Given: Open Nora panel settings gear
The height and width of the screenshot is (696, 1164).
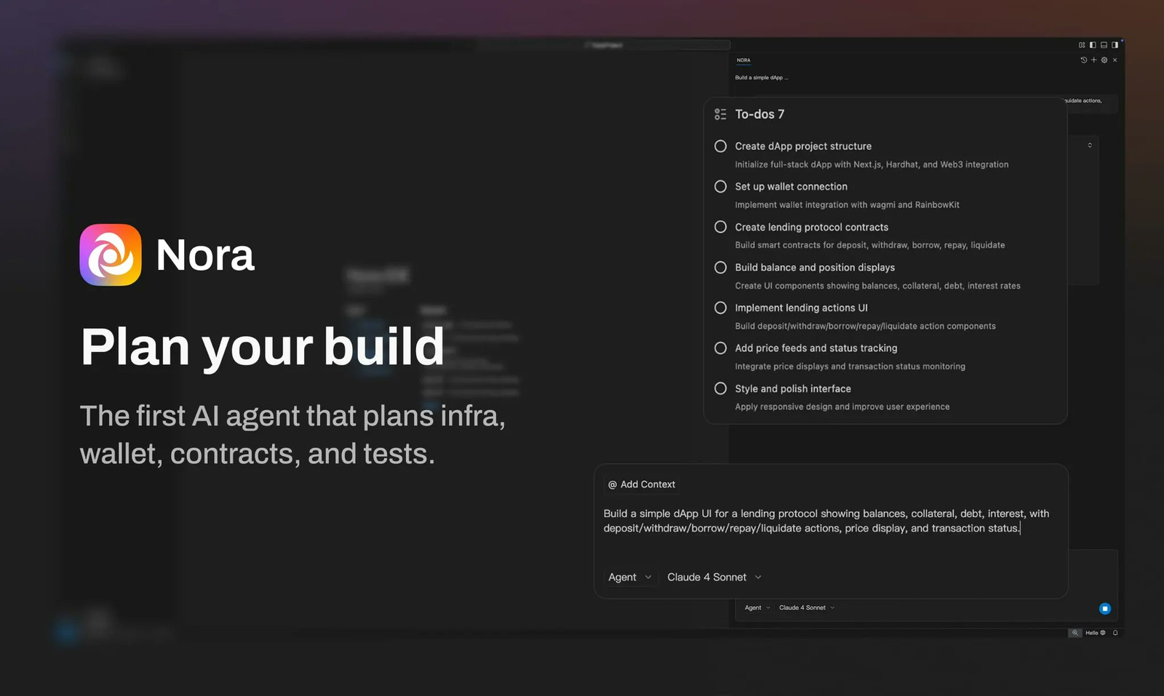Looking at the screenshot, I should pos(1104,60).
